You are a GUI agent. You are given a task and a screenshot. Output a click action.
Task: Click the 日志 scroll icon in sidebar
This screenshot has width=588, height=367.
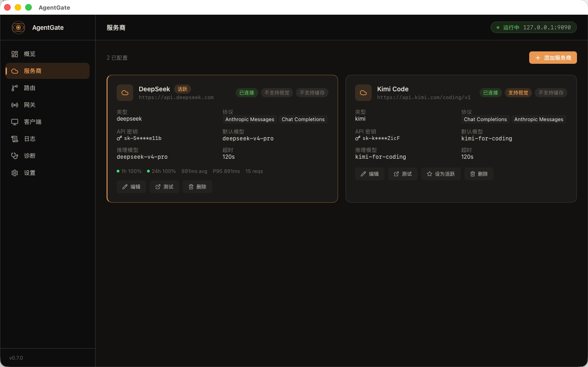(15, 139)
